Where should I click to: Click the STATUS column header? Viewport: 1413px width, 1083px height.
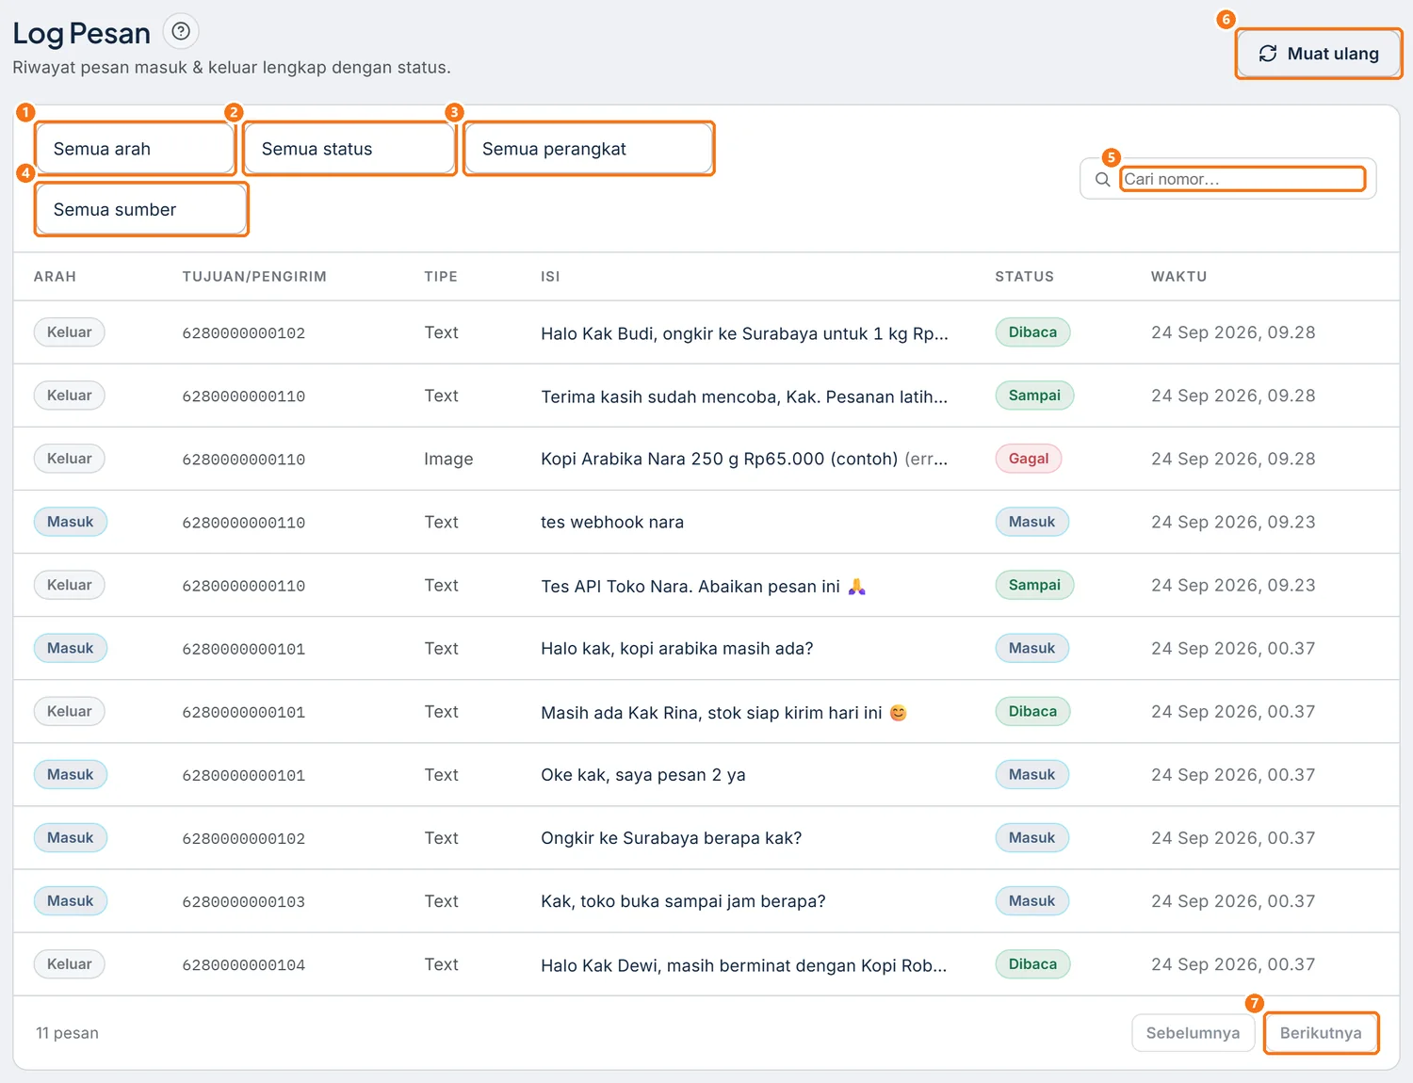(x=1024, y=277)
